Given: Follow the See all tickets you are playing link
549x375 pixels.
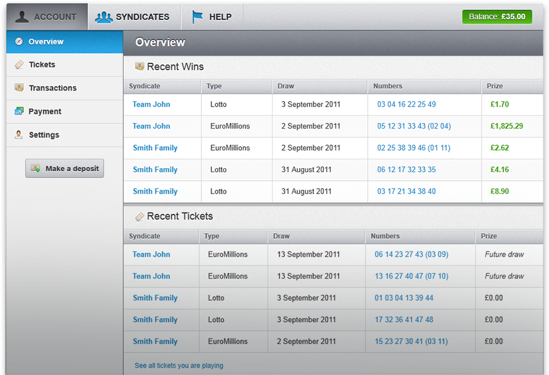Looking at the screenshot, I should click(x=179, y=366).
